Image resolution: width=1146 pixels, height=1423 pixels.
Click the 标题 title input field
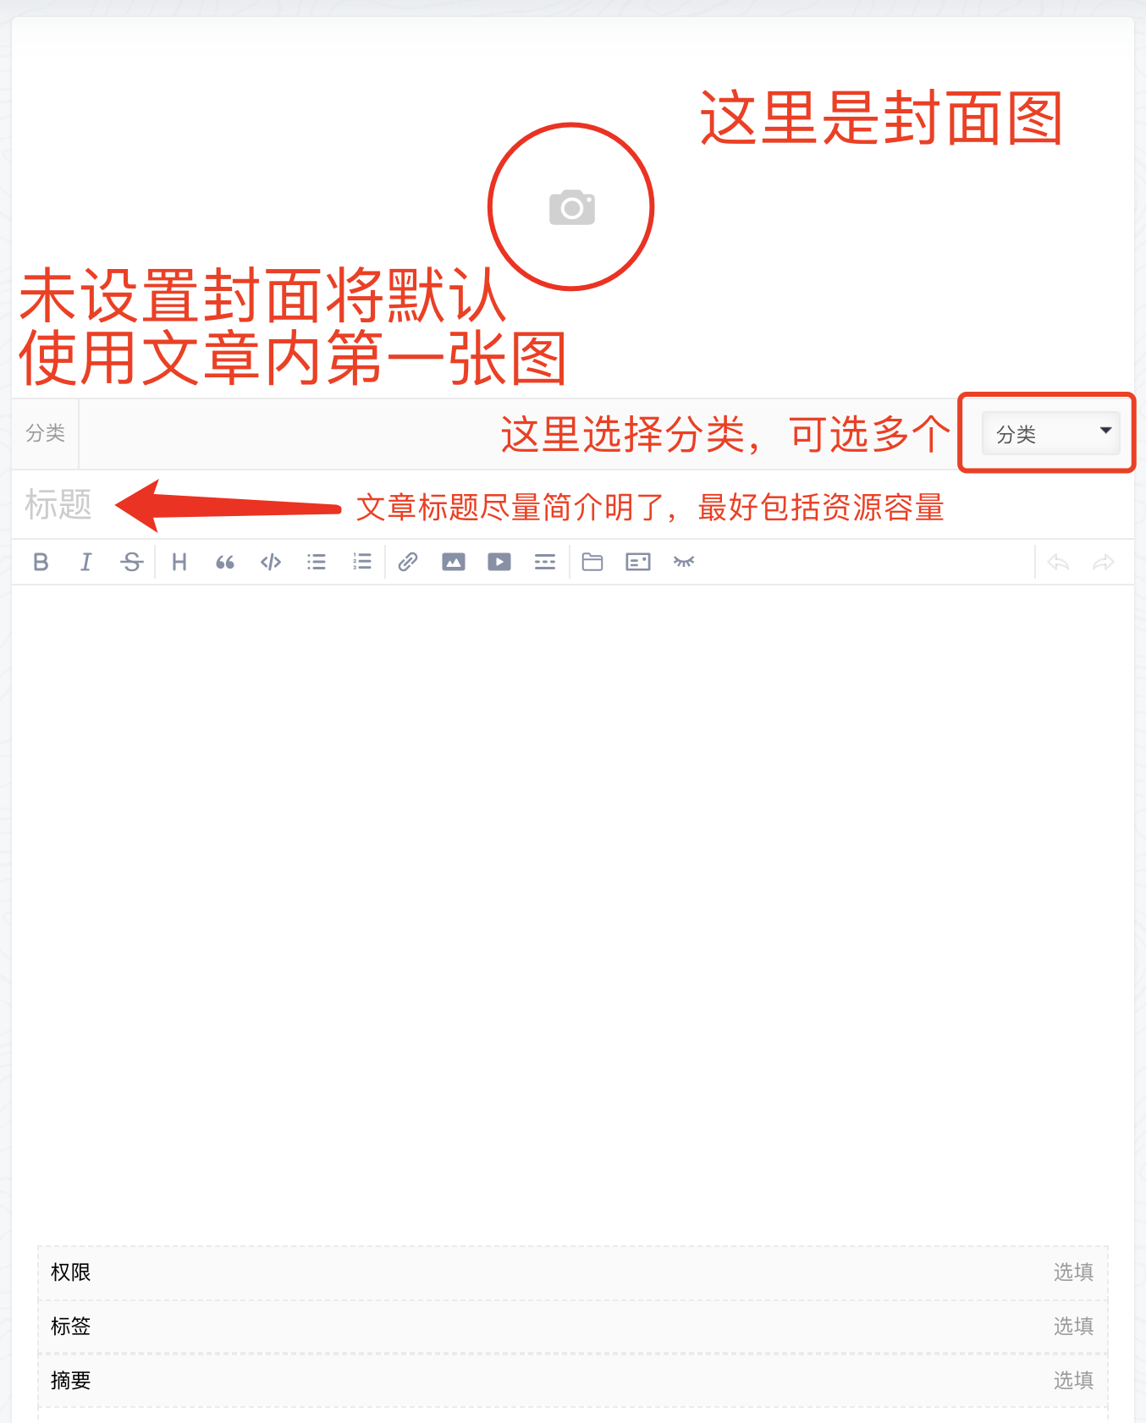click(573, 504)
